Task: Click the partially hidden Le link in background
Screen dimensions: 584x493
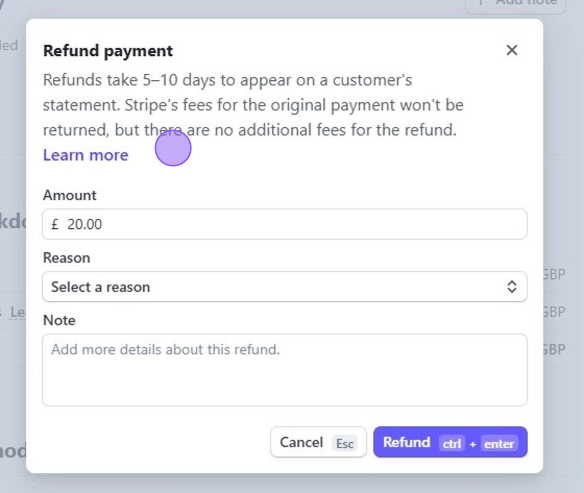Action: click(18, 312)
